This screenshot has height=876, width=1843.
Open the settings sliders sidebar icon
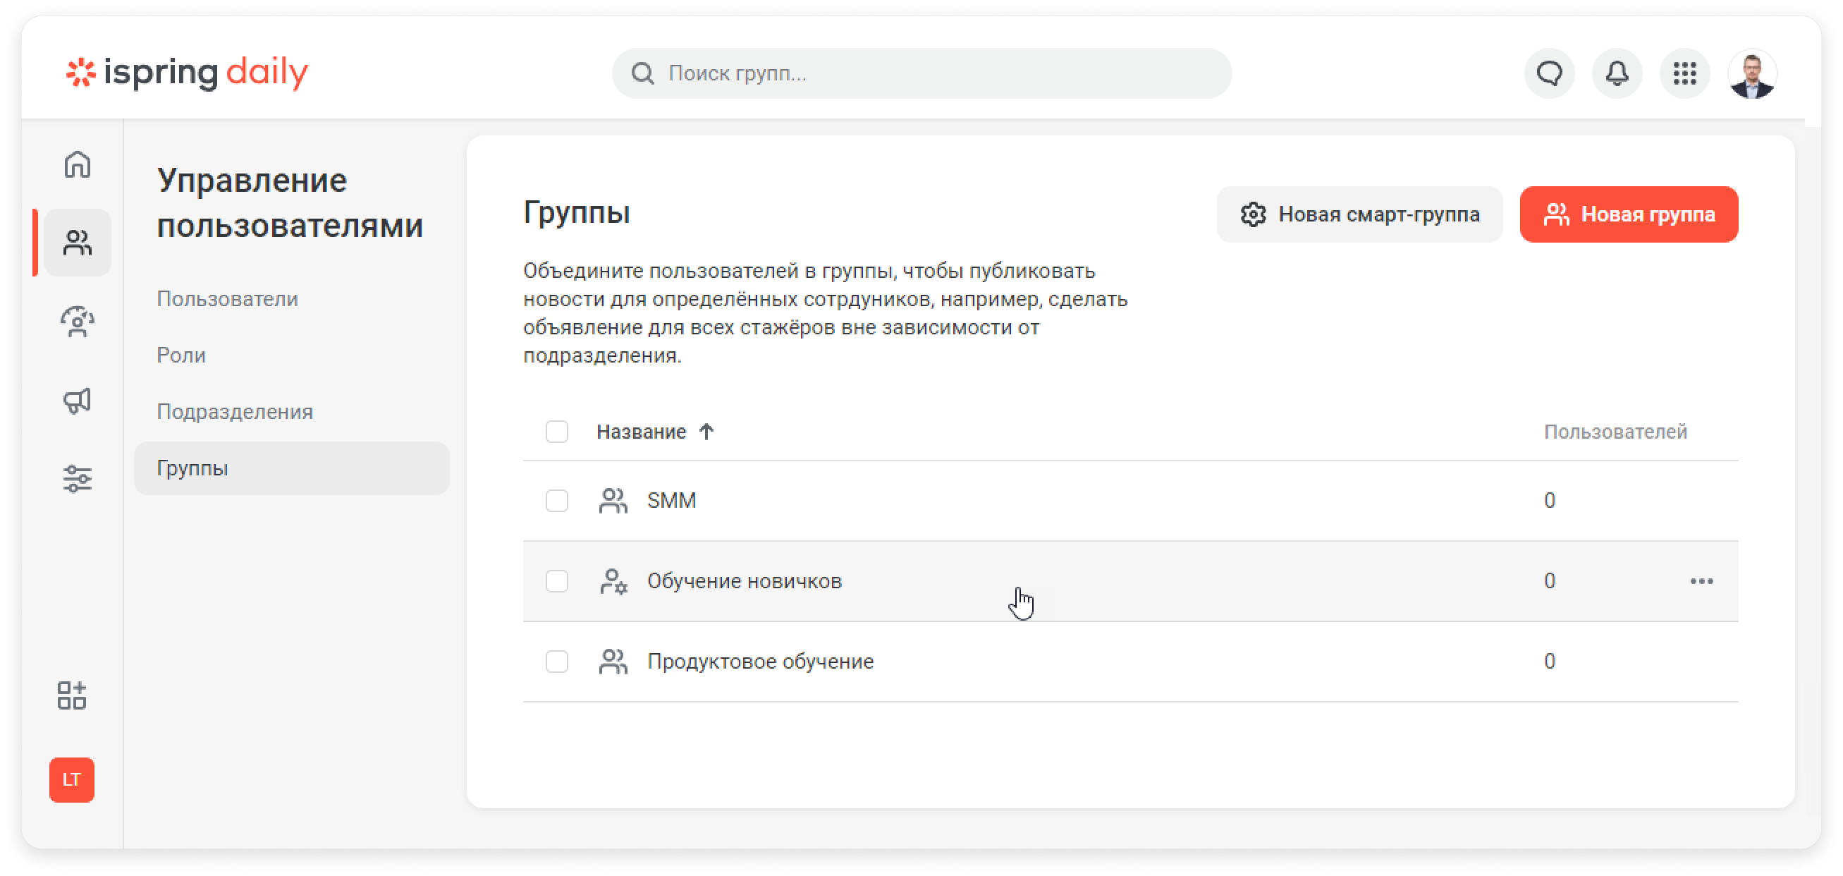coord(78,479)
